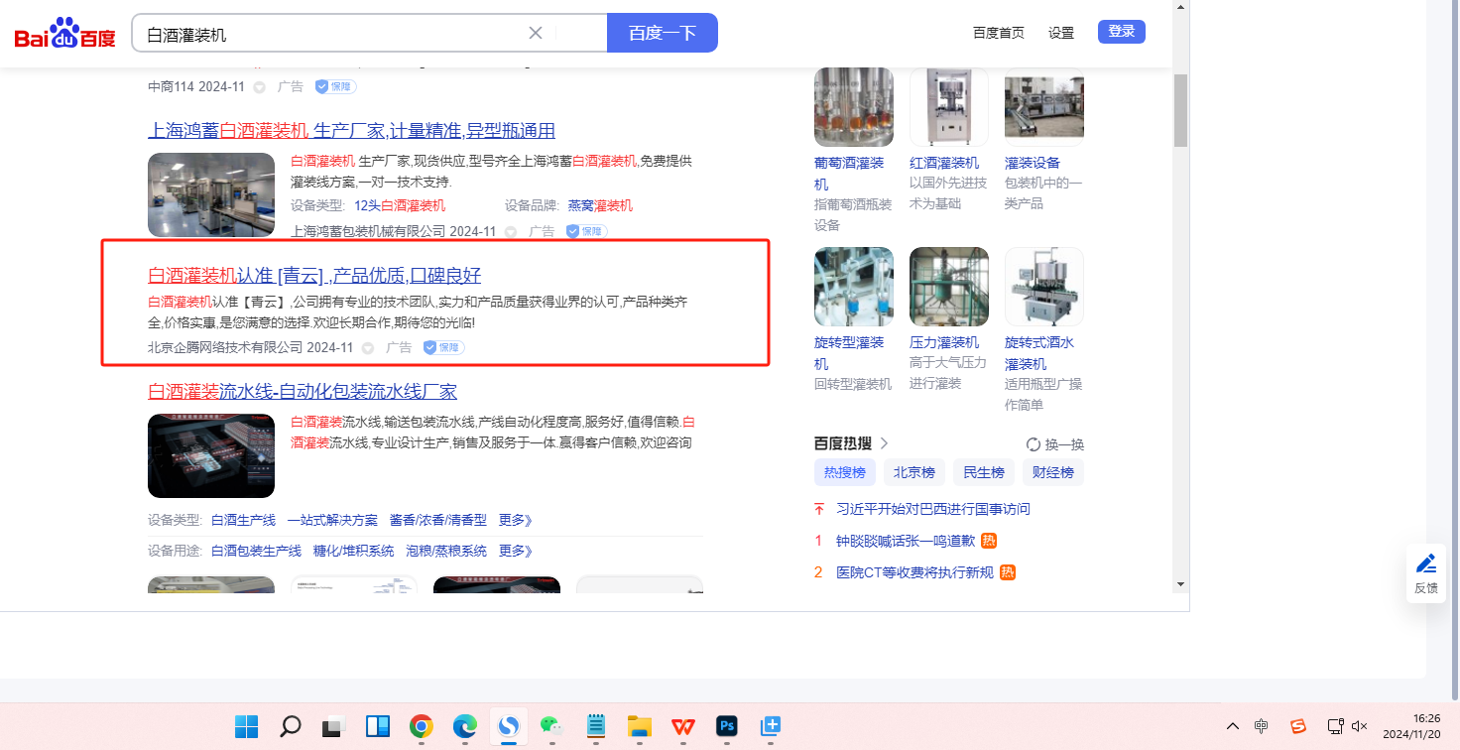Expand the 百度热搜 chevron

(884, 443)
